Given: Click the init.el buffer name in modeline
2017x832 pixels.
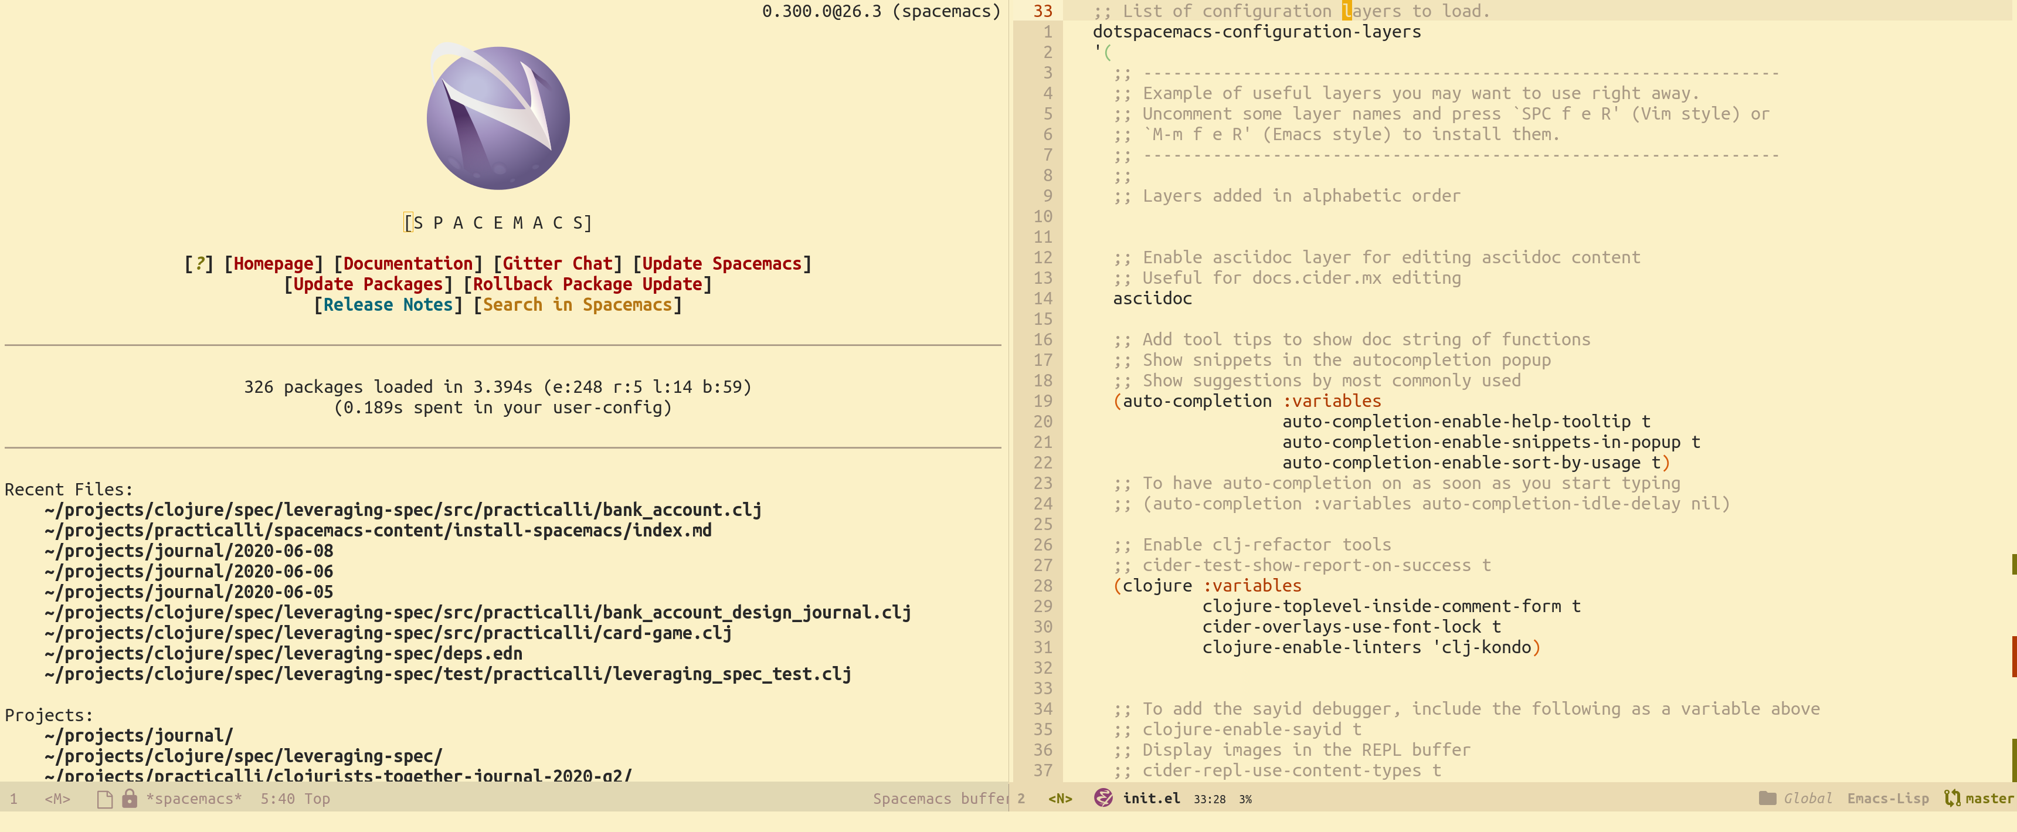Looking at the screenshot, I should (x=1150, y=799).
